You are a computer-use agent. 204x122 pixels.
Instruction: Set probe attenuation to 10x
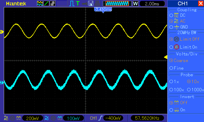tap(193, 82)
